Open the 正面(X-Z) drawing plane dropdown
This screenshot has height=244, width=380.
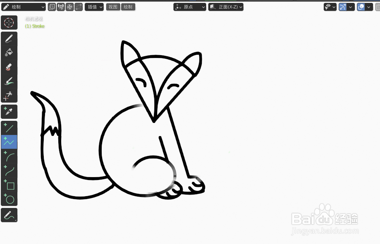point(226,7)
